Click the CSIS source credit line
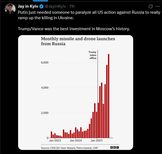The height and width of the screenshot is (154, 162). (69, 148)
